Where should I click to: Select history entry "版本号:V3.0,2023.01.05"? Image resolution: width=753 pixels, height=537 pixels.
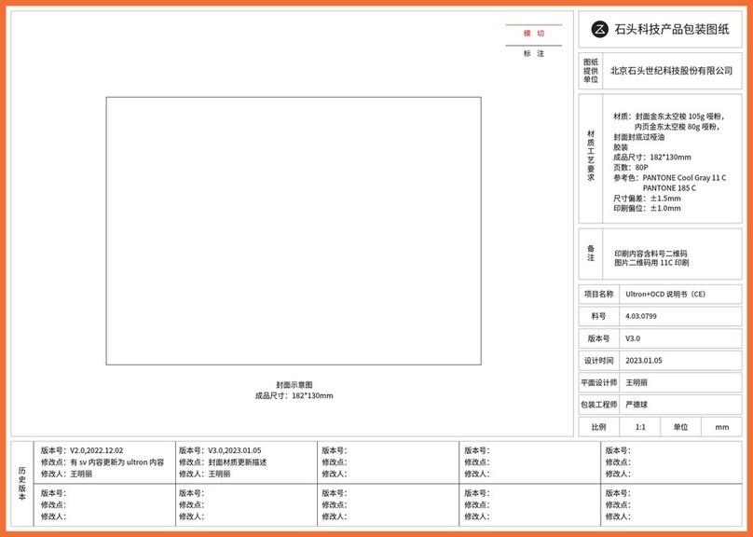pyautogui.click(x=220, y=450)
